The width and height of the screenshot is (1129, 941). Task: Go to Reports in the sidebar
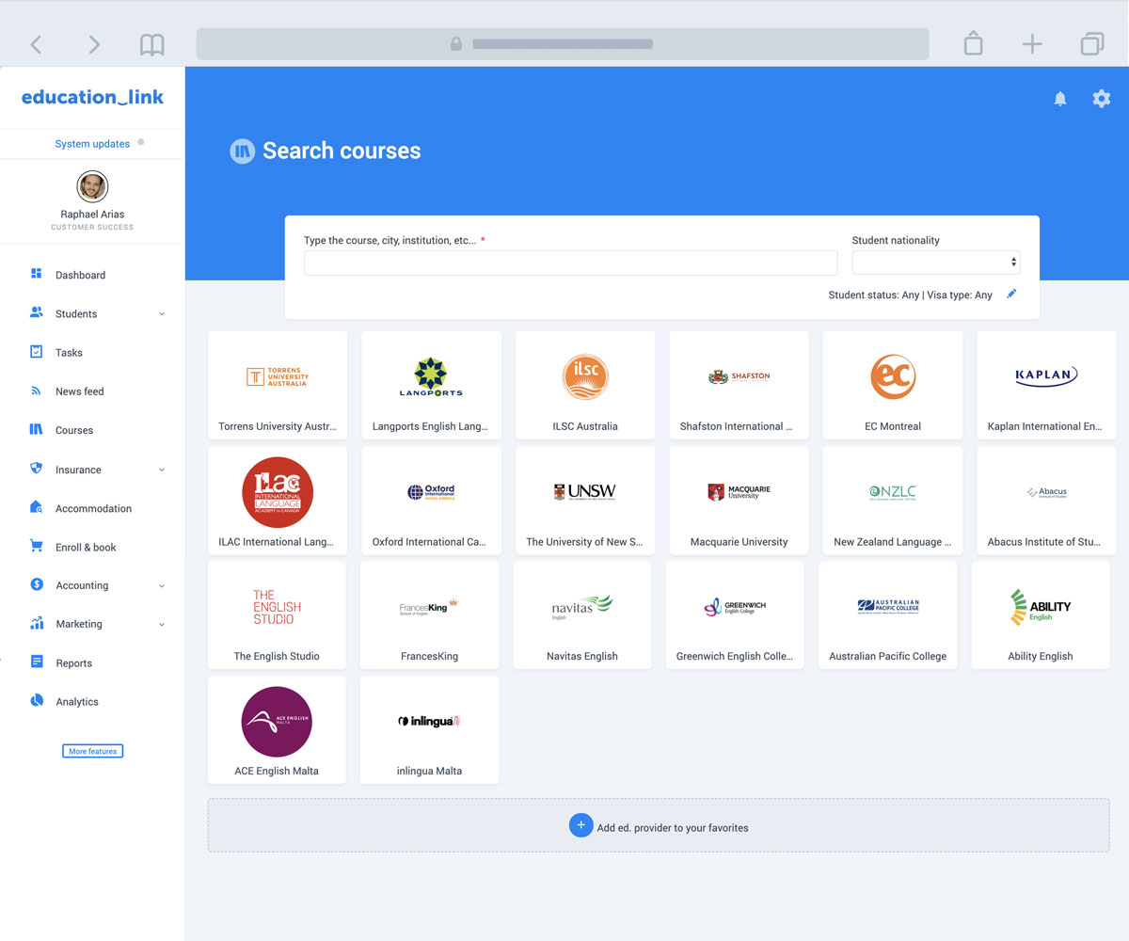[73, 662]
